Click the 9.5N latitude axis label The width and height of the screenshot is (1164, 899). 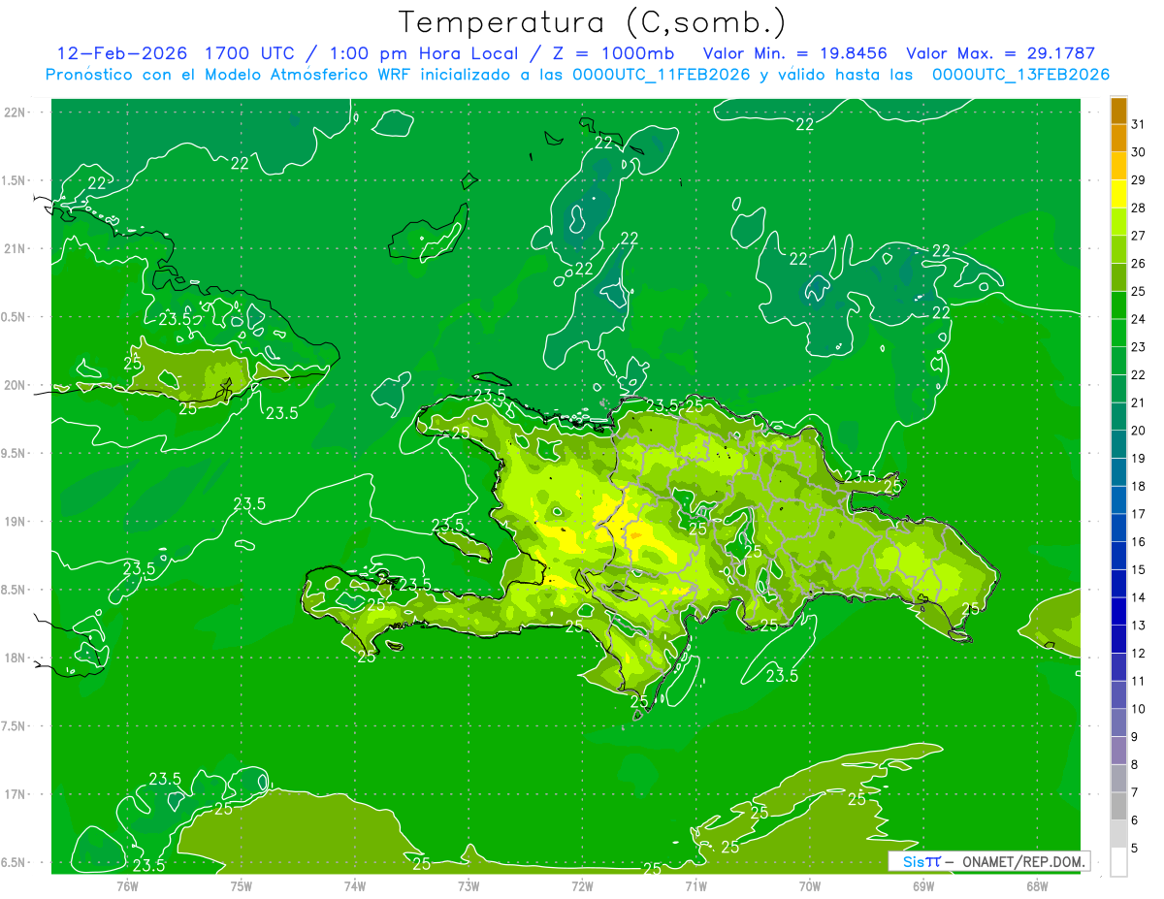[x=13, y=453]
